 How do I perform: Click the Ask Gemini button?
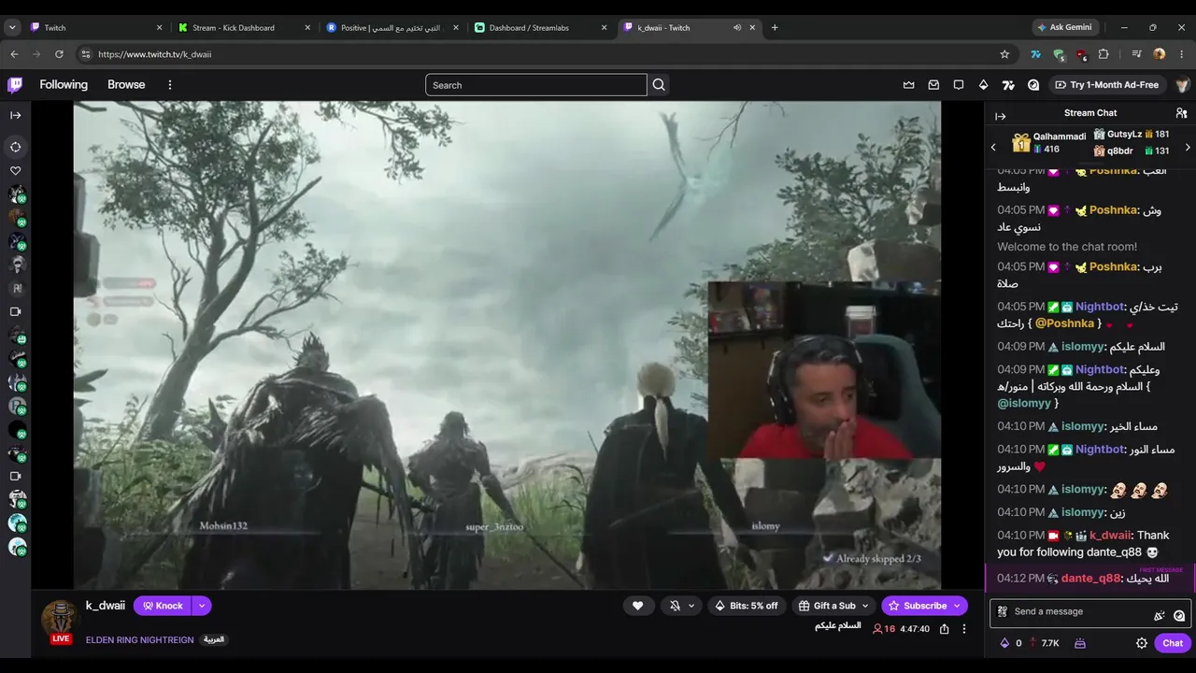[1063, 27]
